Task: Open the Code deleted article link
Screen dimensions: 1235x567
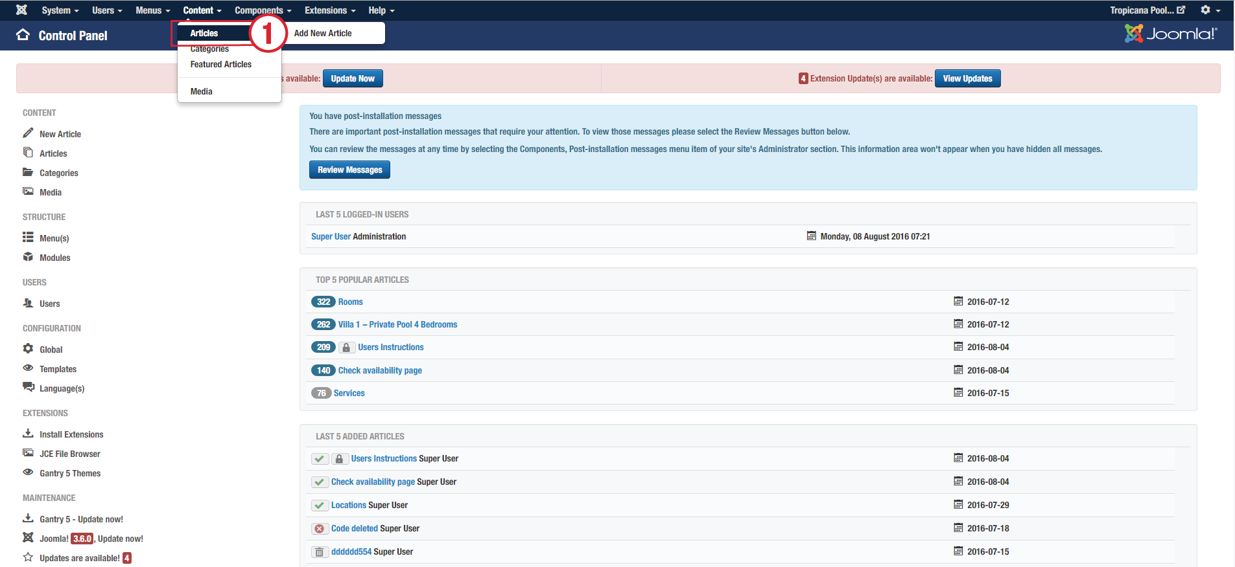Action: pyautogui.click(x=355, y=528)
